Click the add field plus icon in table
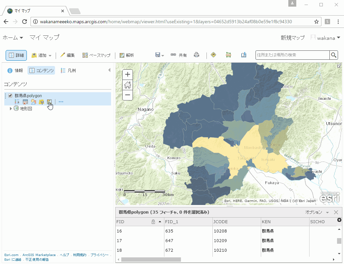This screenshot has width=344, height=264. click(339, 220)
